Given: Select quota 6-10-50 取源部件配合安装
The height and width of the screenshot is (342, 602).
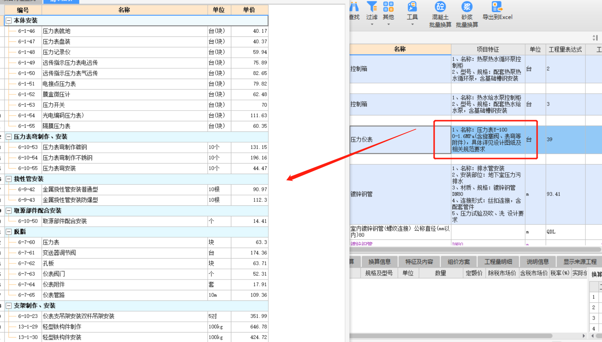Looking at the screenshot, I should [x=136, y=221].
